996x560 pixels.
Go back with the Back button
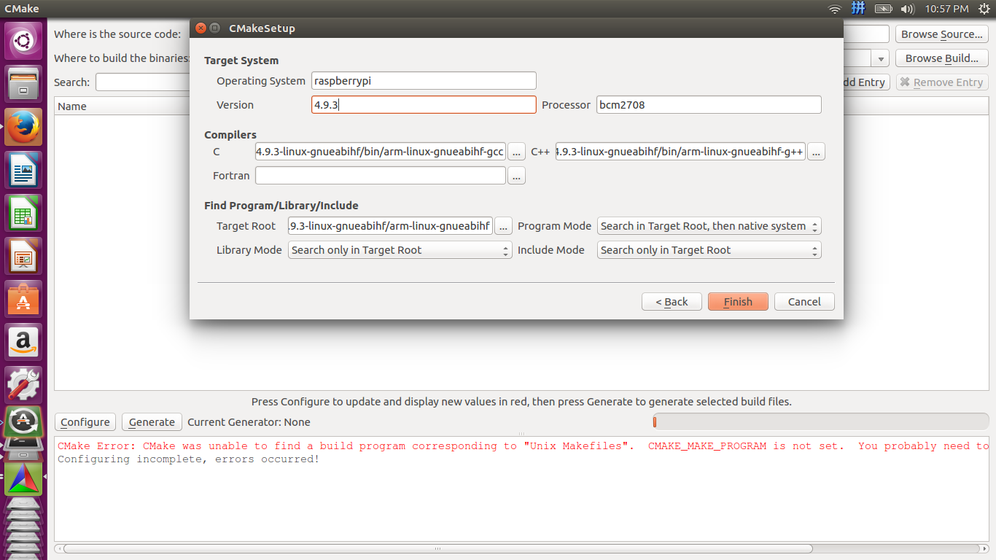pyautogui.click(x=672, y=302)
